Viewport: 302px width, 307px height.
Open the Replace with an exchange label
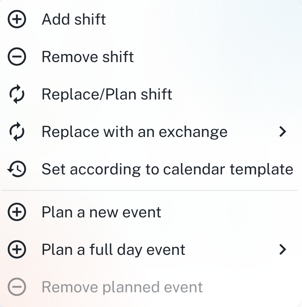(134, 132)
